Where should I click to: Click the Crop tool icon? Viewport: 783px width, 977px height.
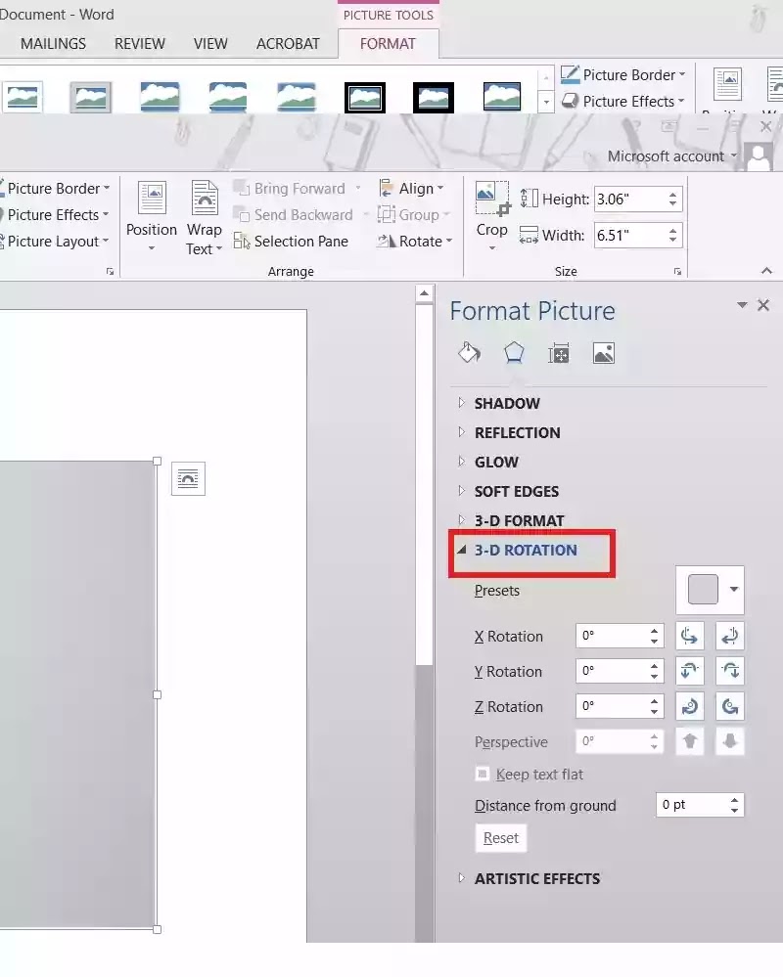492,199
